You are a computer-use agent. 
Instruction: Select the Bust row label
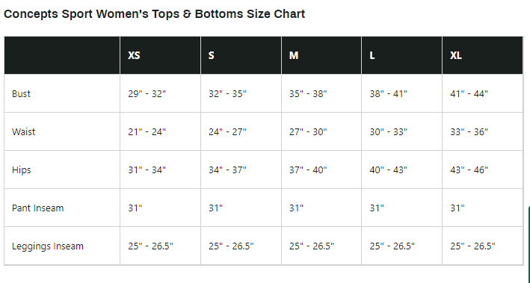(21, 93)
